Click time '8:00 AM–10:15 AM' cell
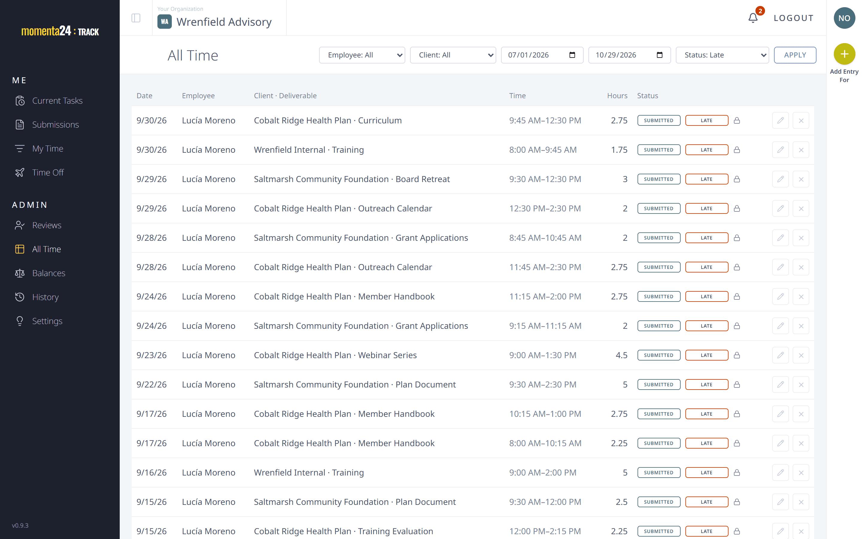Screen dimensions: 862x539 click(x=545, y=443)
